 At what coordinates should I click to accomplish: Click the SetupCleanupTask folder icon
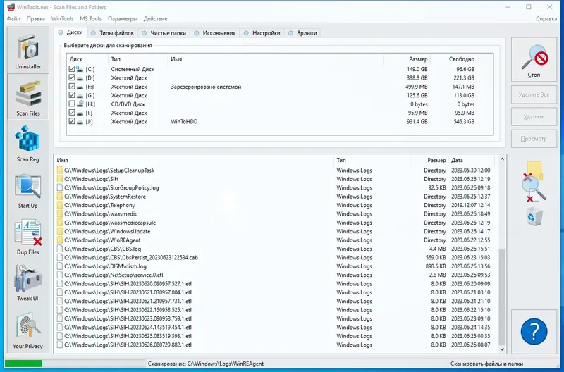click(x=60, y=170)
